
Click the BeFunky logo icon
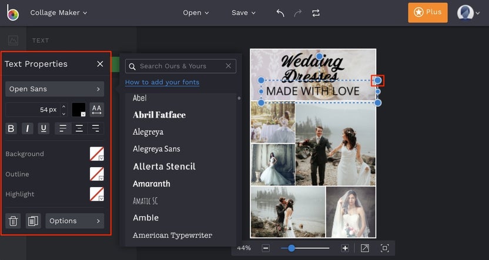(x=13, y=12)
